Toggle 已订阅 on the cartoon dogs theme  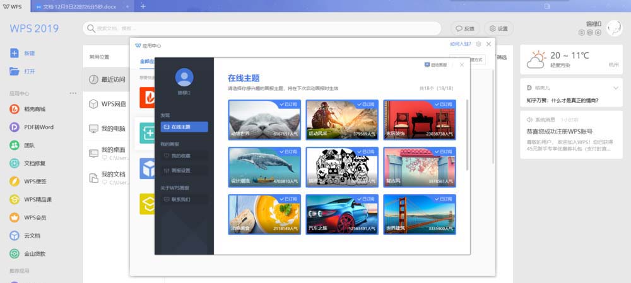coord(366,151)
